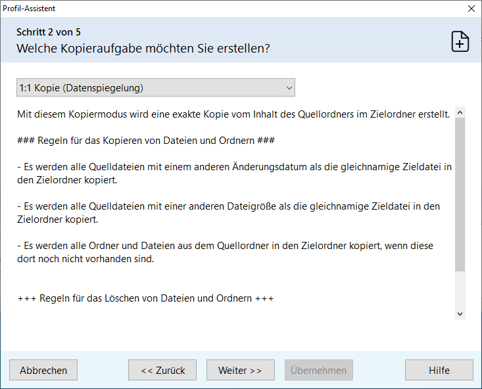Click the line '+++ Regeln für das Löschen'
The width and height of the screenshot is (482, 389).
coord(145,298)
